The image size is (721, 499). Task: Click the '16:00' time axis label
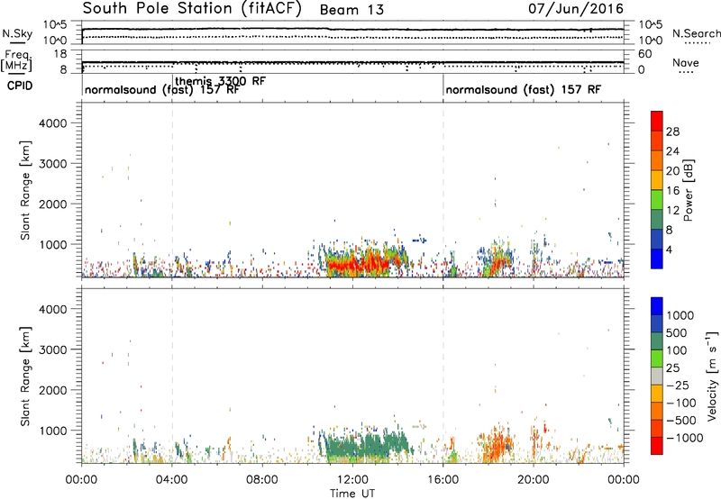pyautogui.click(x=443, y=480)
